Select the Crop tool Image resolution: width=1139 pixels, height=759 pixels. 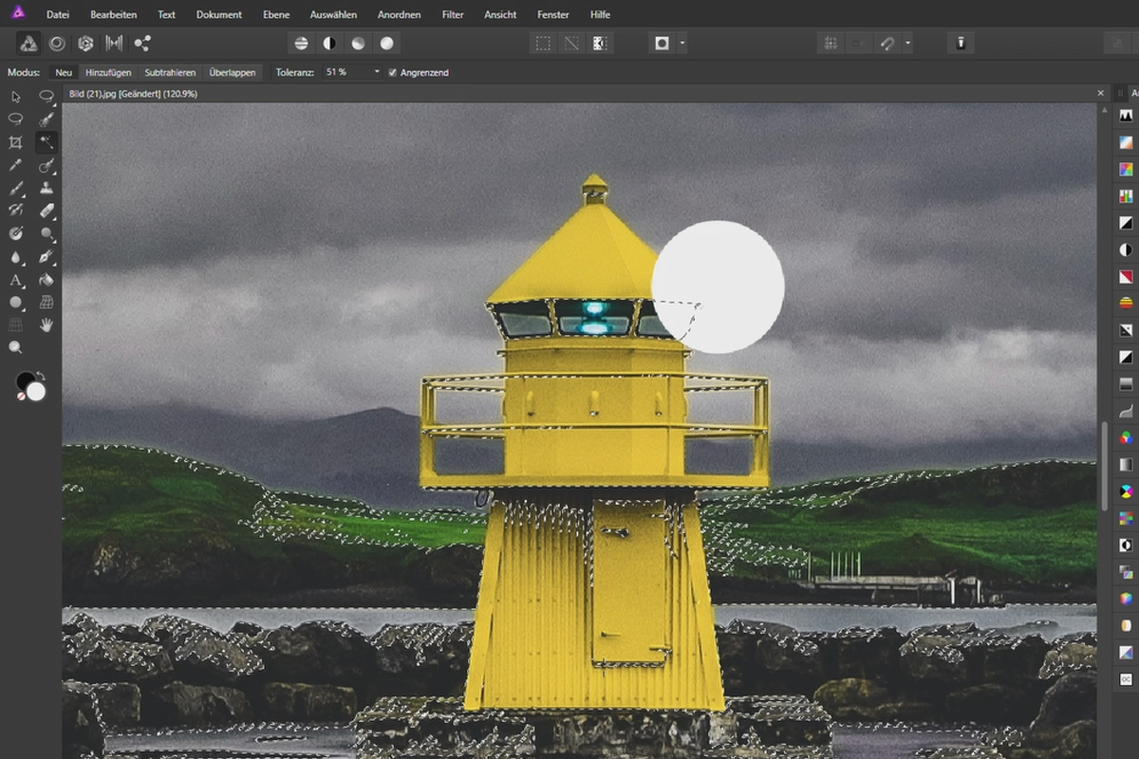tap(16, 142)
